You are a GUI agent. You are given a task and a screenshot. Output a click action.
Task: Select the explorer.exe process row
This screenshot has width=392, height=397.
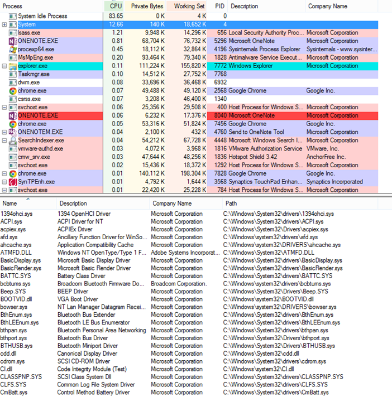189,66
